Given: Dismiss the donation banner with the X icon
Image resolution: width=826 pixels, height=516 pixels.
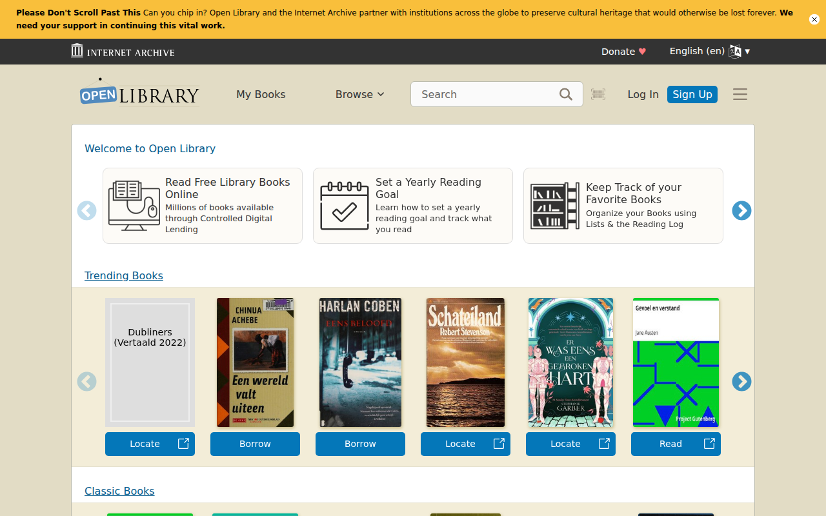Looking at the screenshot, I should tap(814, 19).
